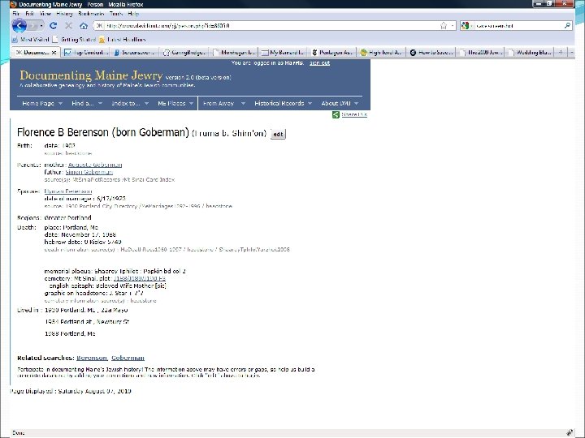The image size is (585, 438).
Task: Open the Tools menu
Action: [x=116, y=14]
